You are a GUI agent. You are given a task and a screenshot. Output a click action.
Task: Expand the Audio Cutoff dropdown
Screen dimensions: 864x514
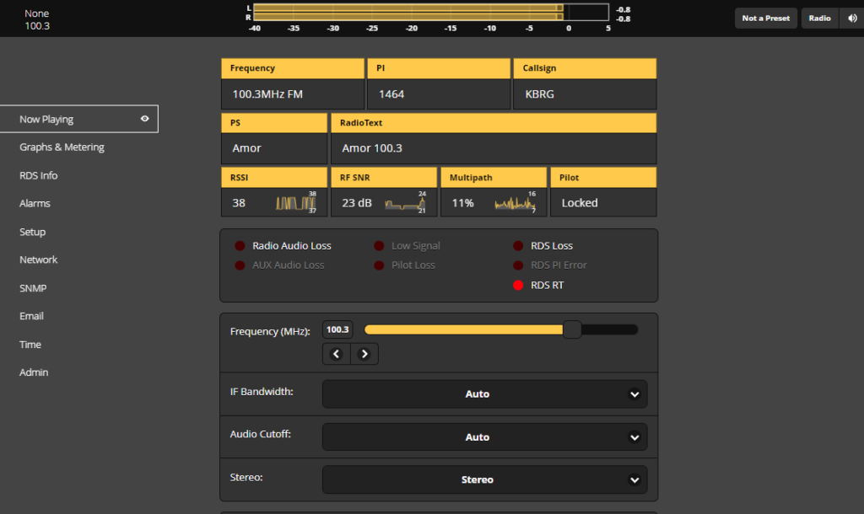tap(484, 437)
